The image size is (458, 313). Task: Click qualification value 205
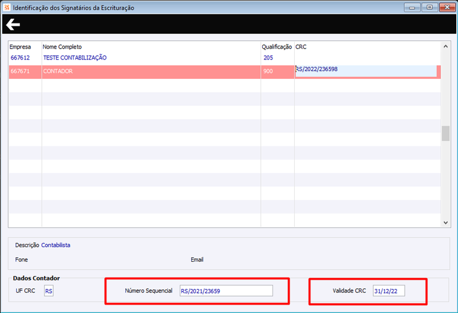[x=268, y=58]
